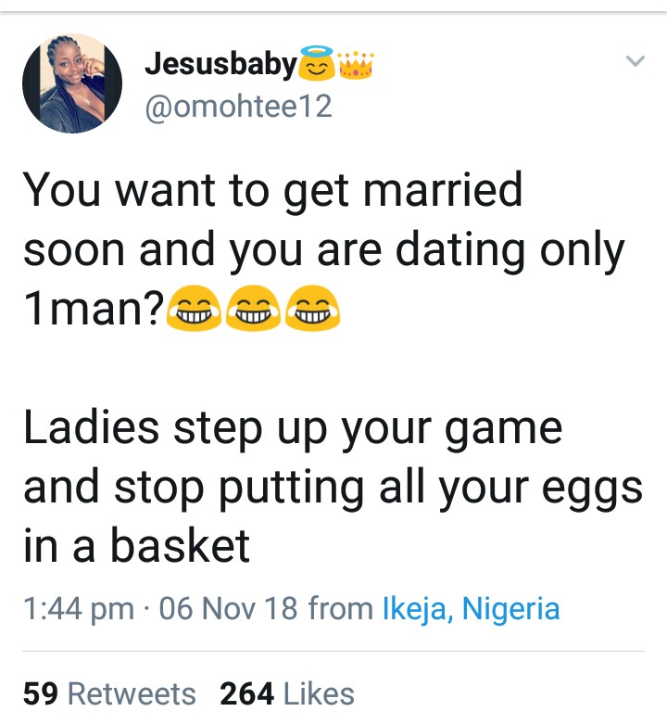Click the 06 Nov 18 date
This screenshot has width=667, height=724.
[229, 609]
